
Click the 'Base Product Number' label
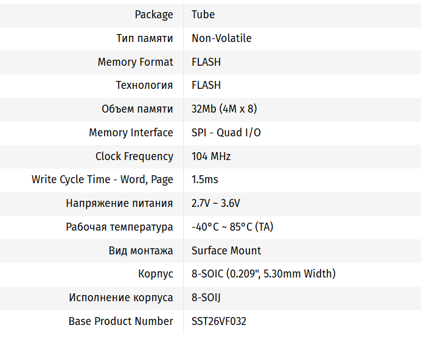[x=120, y=321]
